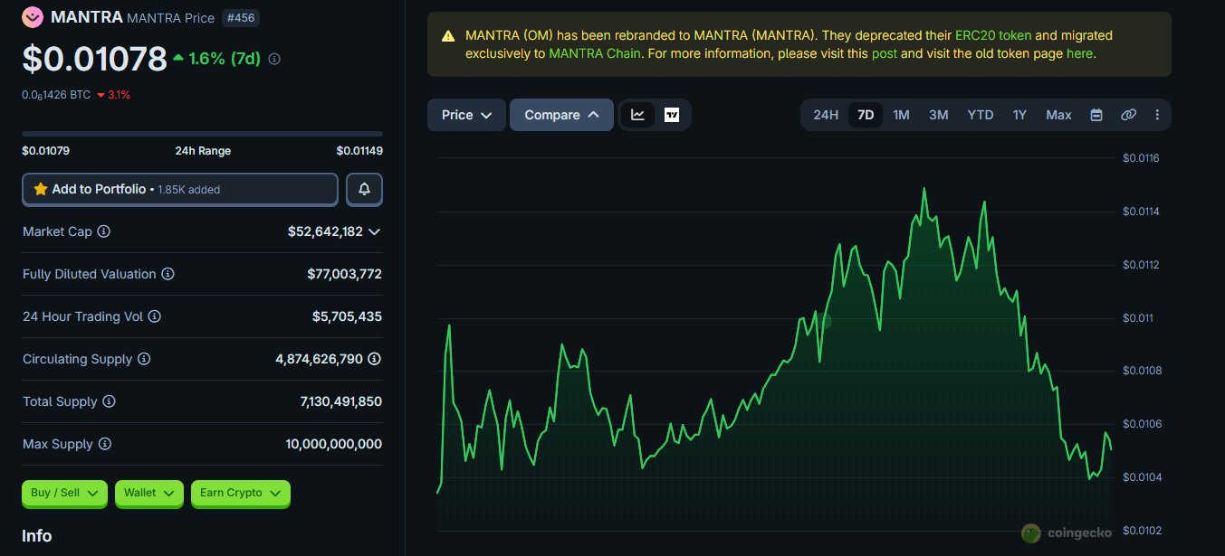The height and width of the screenshot is (556, 1225).
Task: Expand the Market Cap chevron
Action: 374,231
